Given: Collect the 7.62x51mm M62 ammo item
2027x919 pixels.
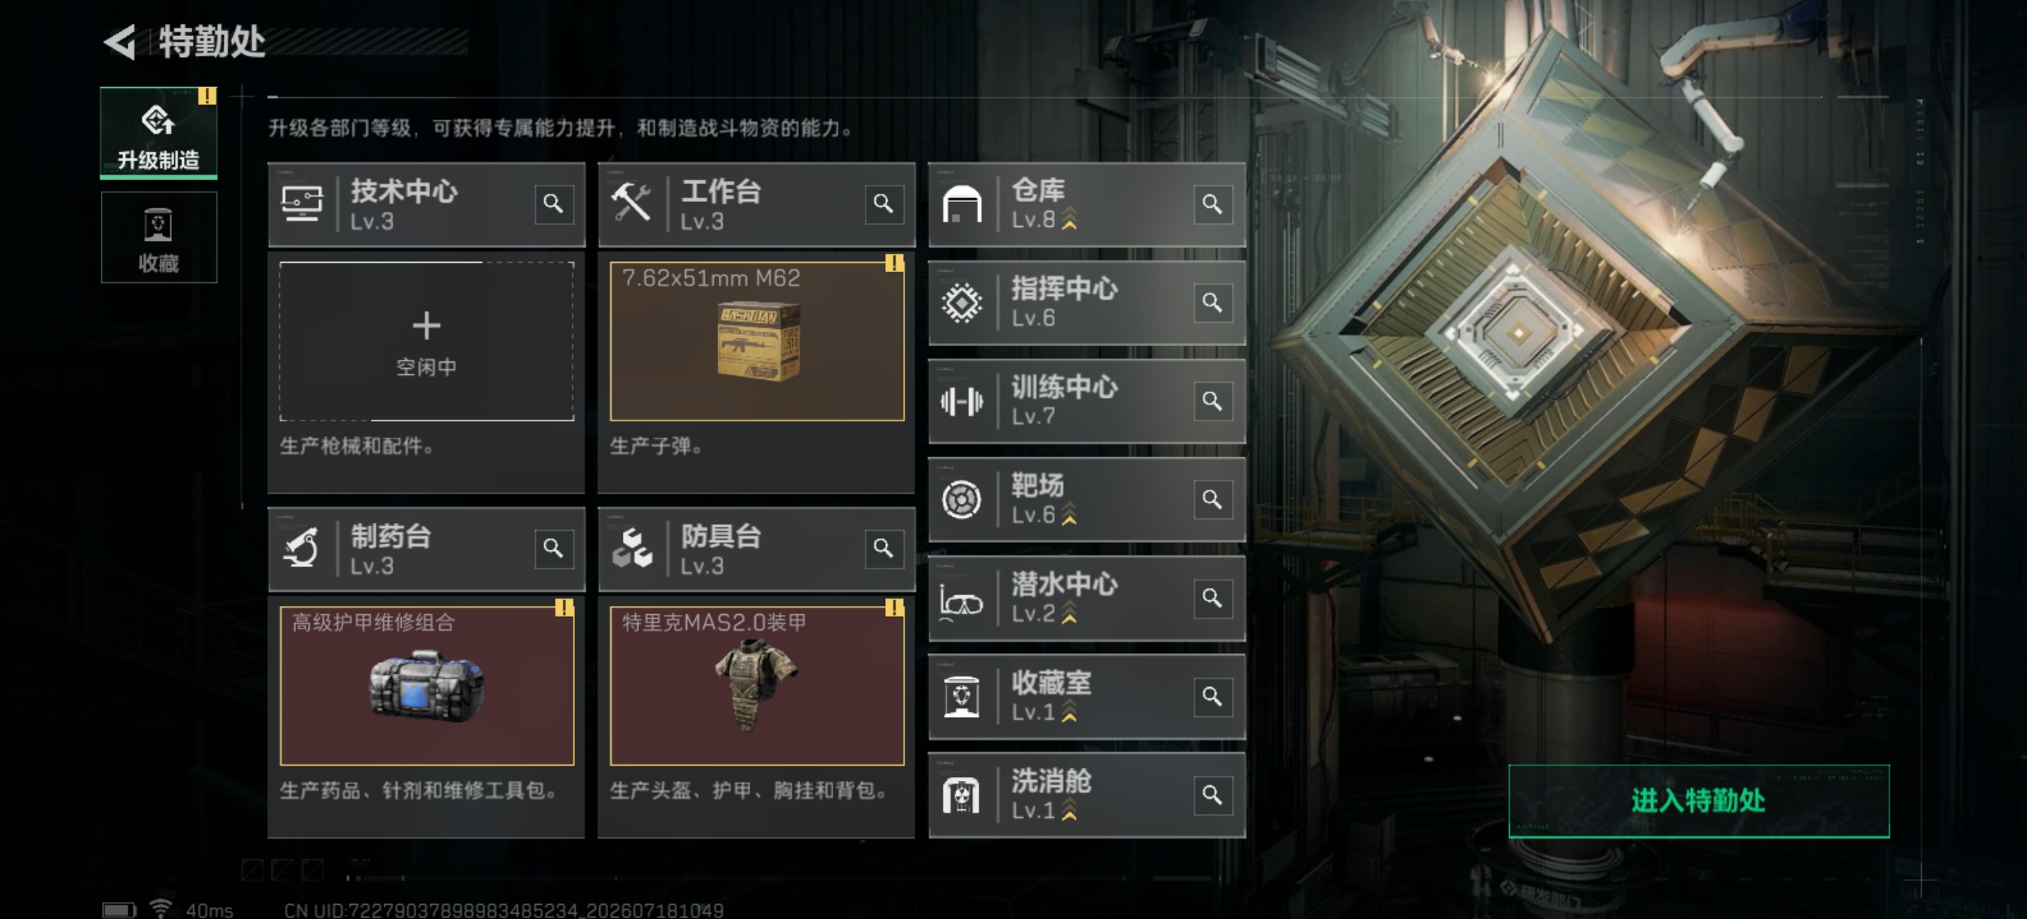Looking at the screenshot, I should (x=757, y=342).
